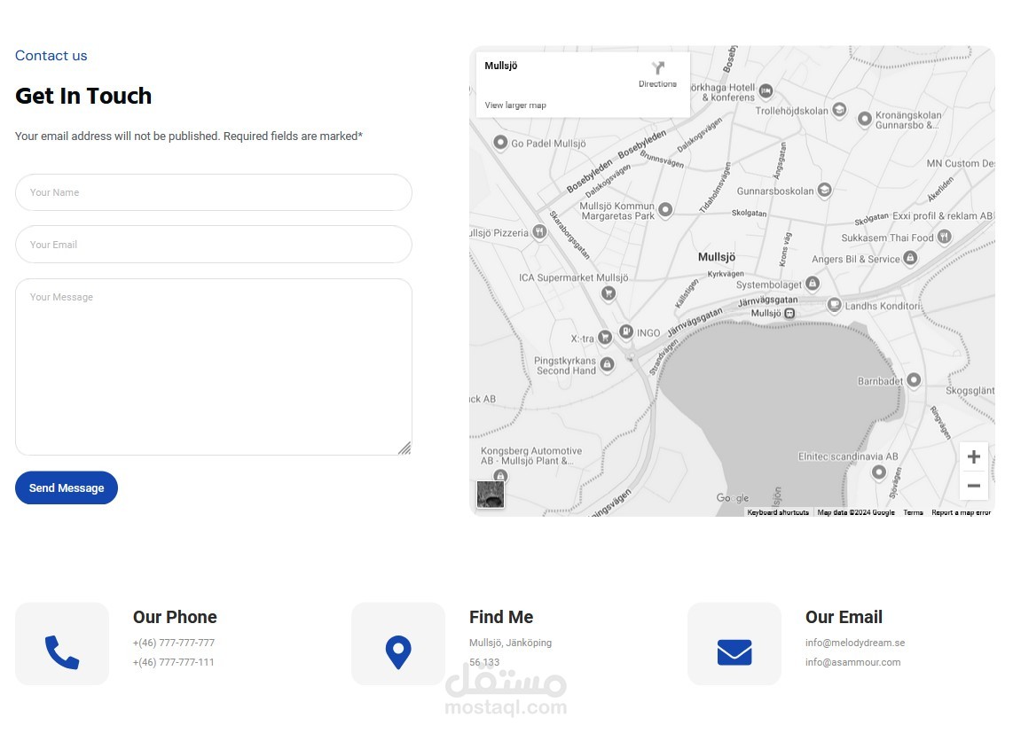Click the Our Email heading

(844, 617)
